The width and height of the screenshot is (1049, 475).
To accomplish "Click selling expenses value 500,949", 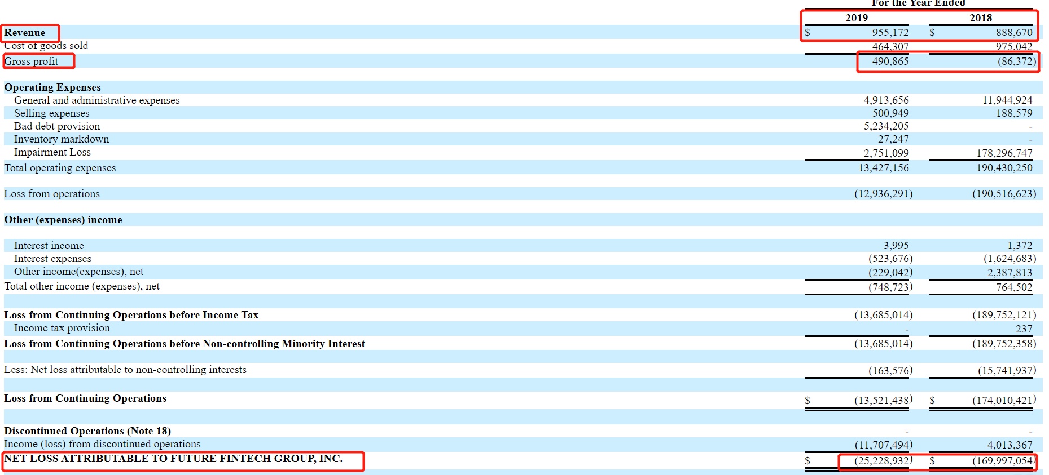I will point(890,113).
